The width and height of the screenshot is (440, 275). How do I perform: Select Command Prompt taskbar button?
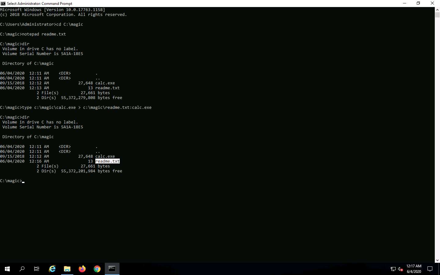point(112,269)
